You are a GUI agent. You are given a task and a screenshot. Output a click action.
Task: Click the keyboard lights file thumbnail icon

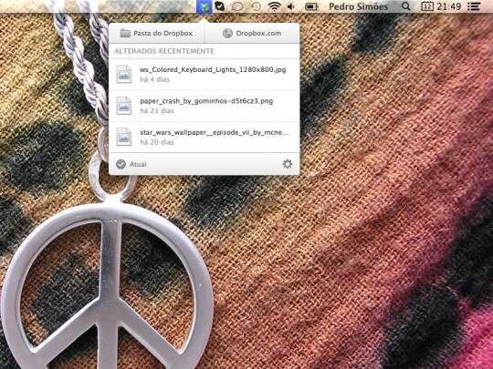click(123, 74)
